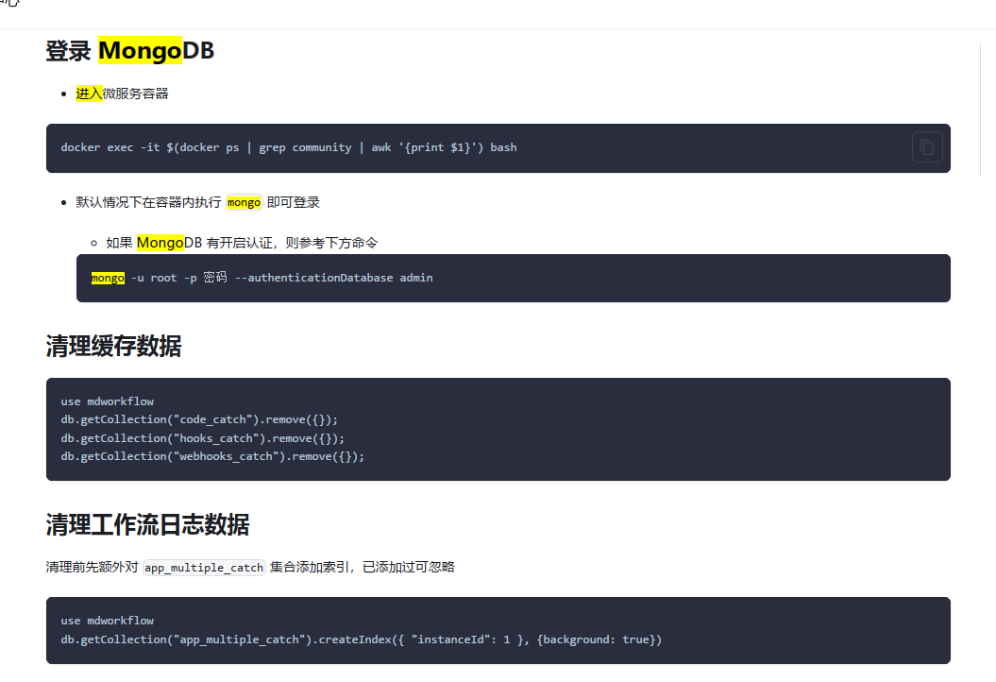Click the hooks_catch remove command line
The height and width of the screenshot is (682, 996).
203,438
